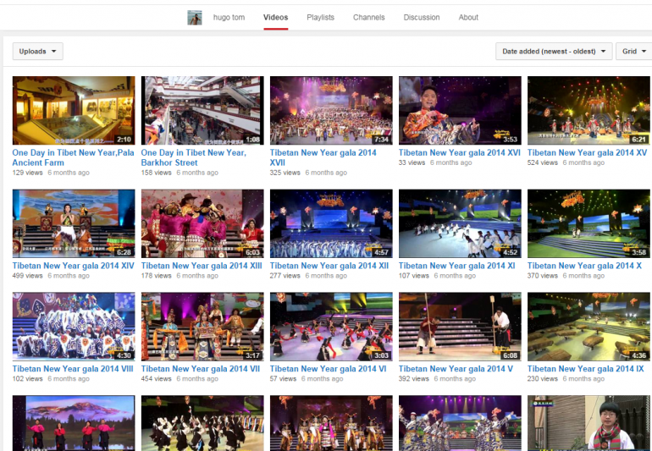This screenshot has height=451, width=652.
Task: Click the hugo tom channel avatar
Action: coord(195,18)
